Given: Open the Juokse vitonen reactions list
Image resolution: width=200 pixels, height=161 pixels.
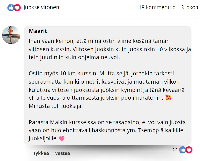Looking at the screenshot, I should coord(41,7).
